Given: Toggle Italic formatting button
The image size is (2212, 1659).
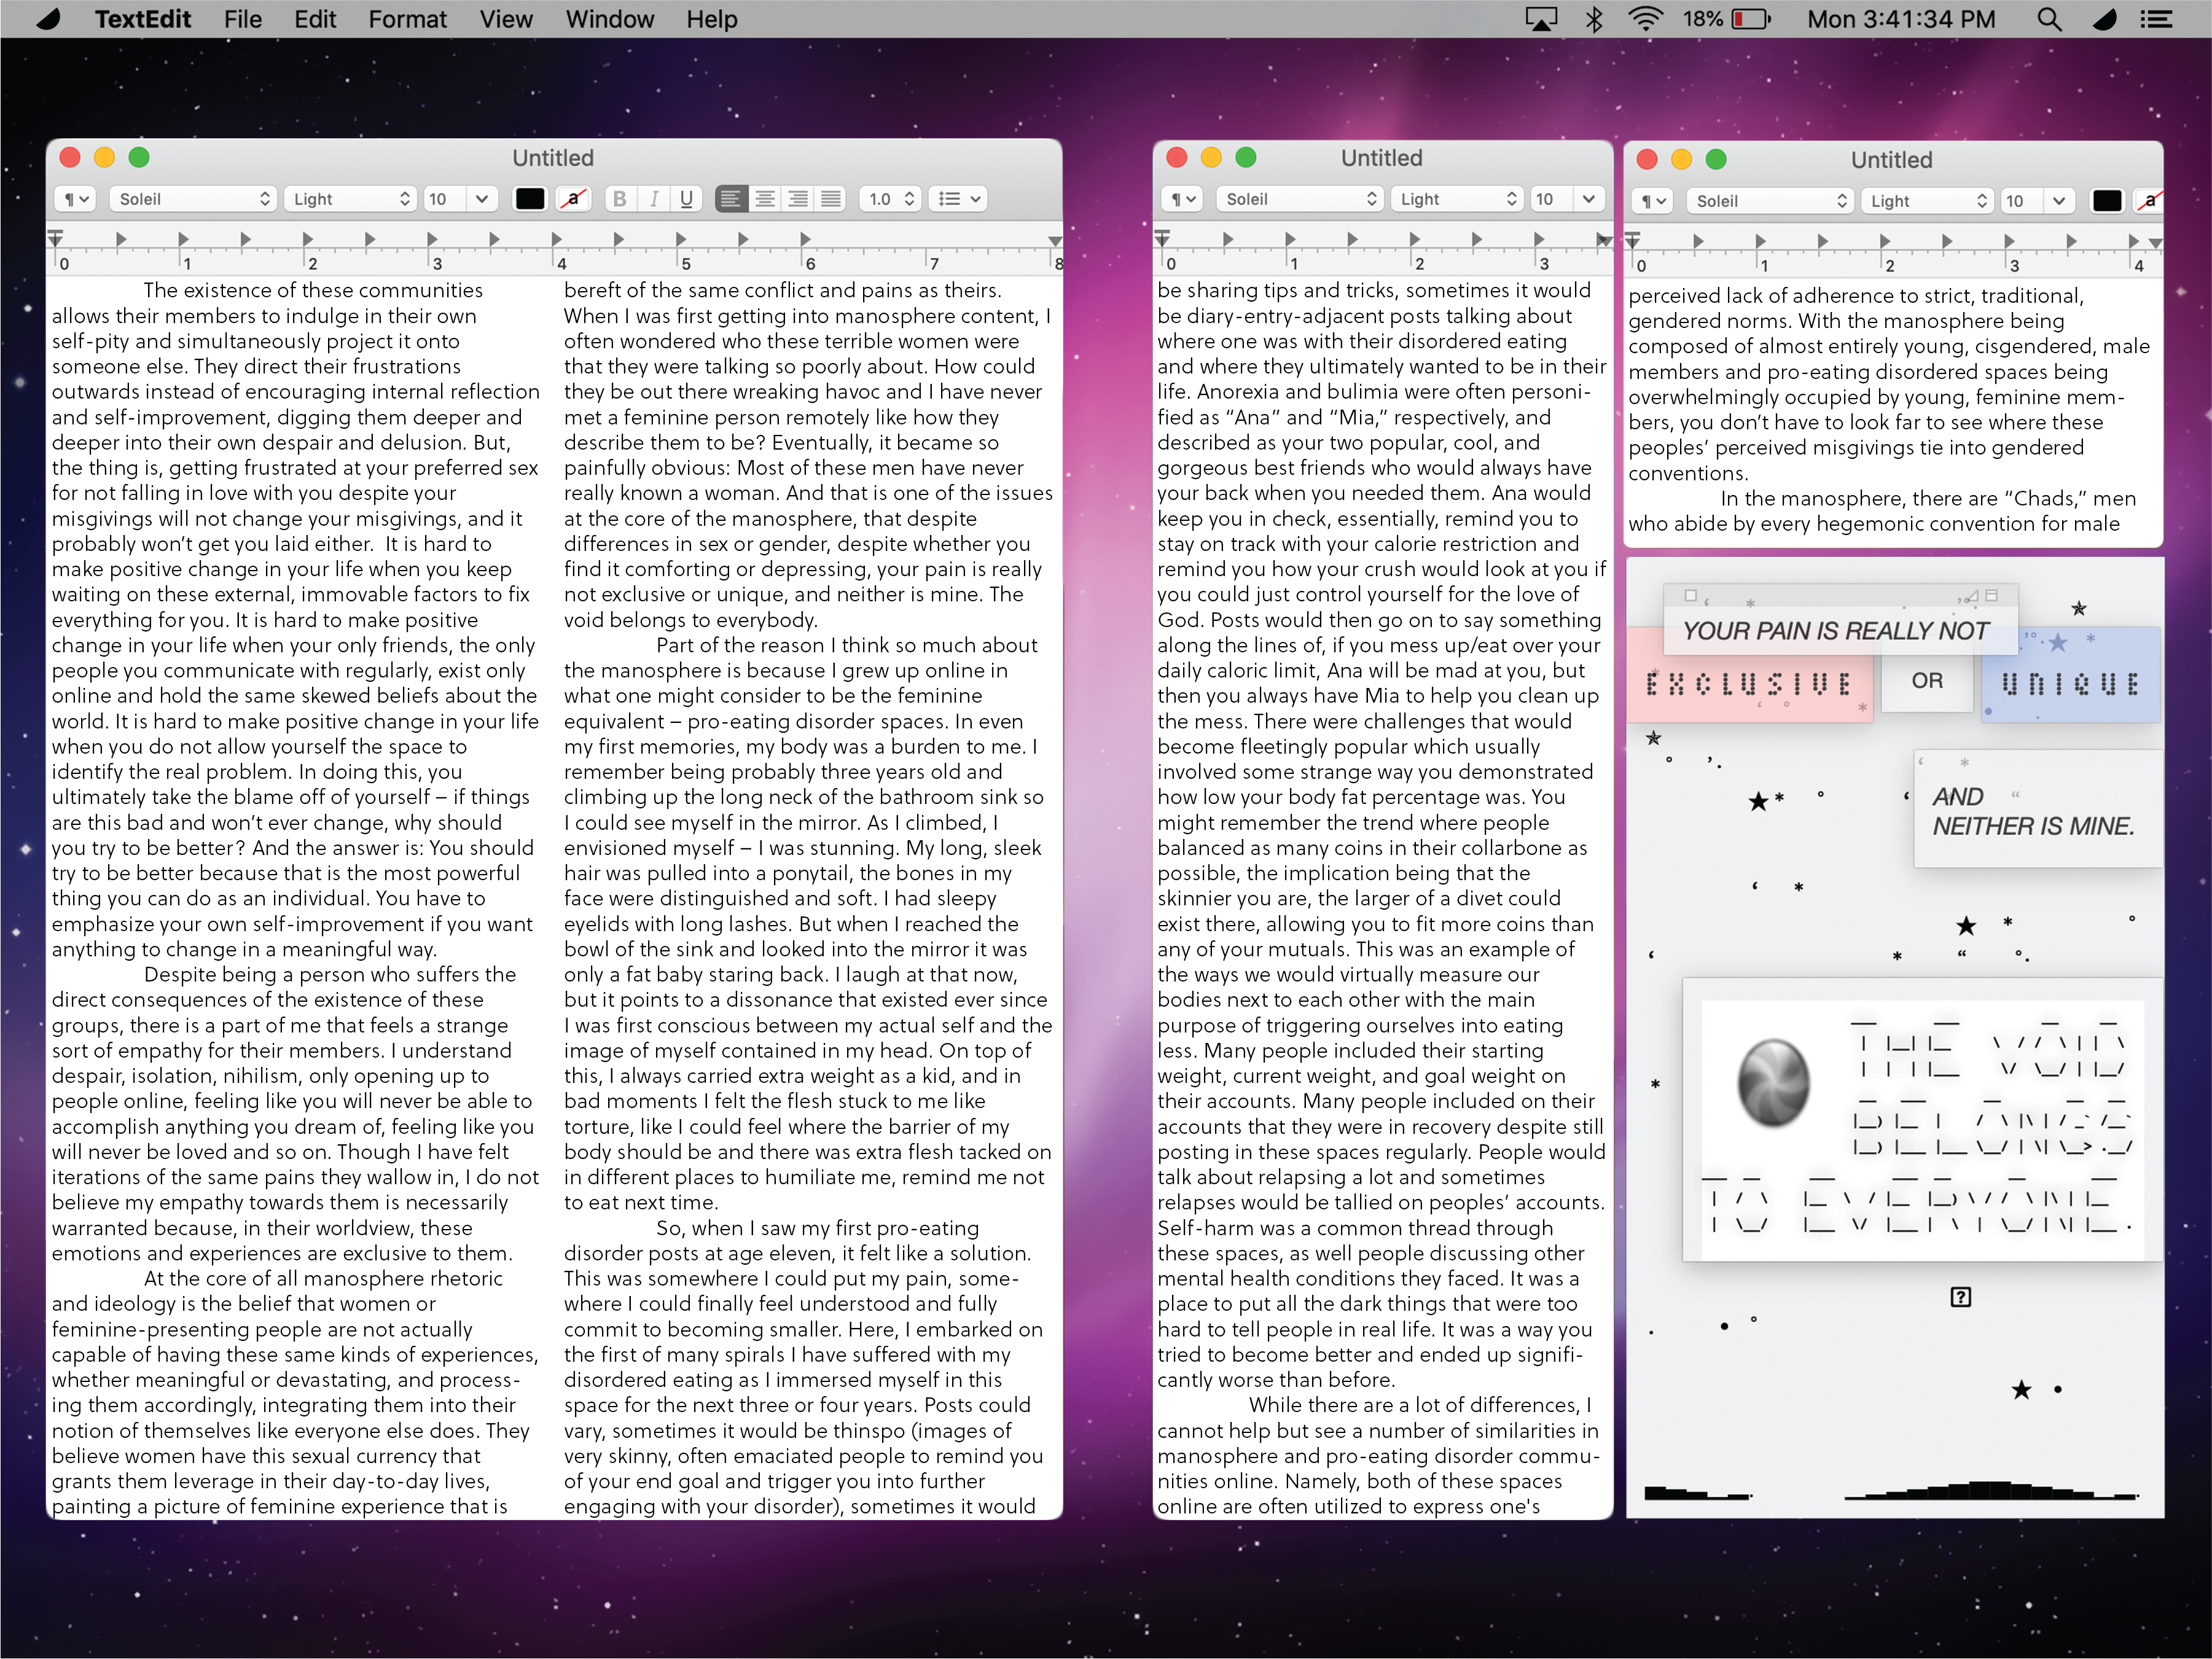Looking at the screenshot, I should pyautogui.click(x=653, y=199).
